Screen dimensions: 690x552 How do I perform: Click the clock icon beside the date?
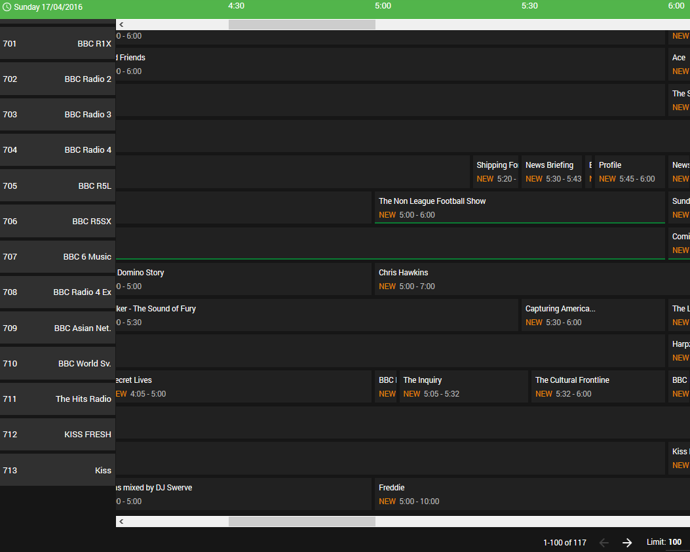(x=7, y=7)
